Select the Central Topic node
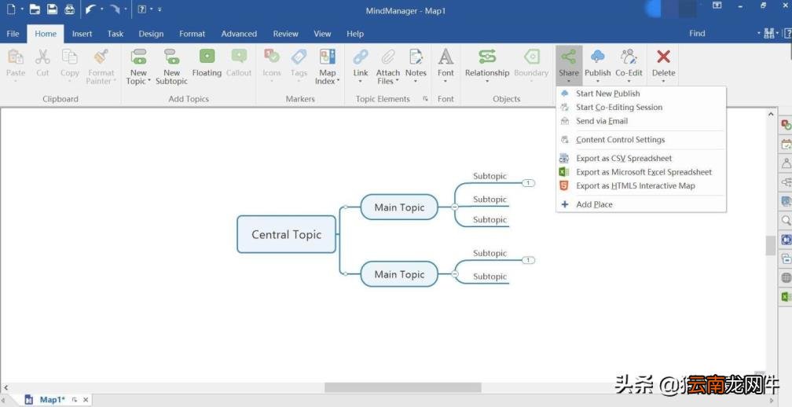Viewport: 792px width, 407px height. (x=286, y=234)
